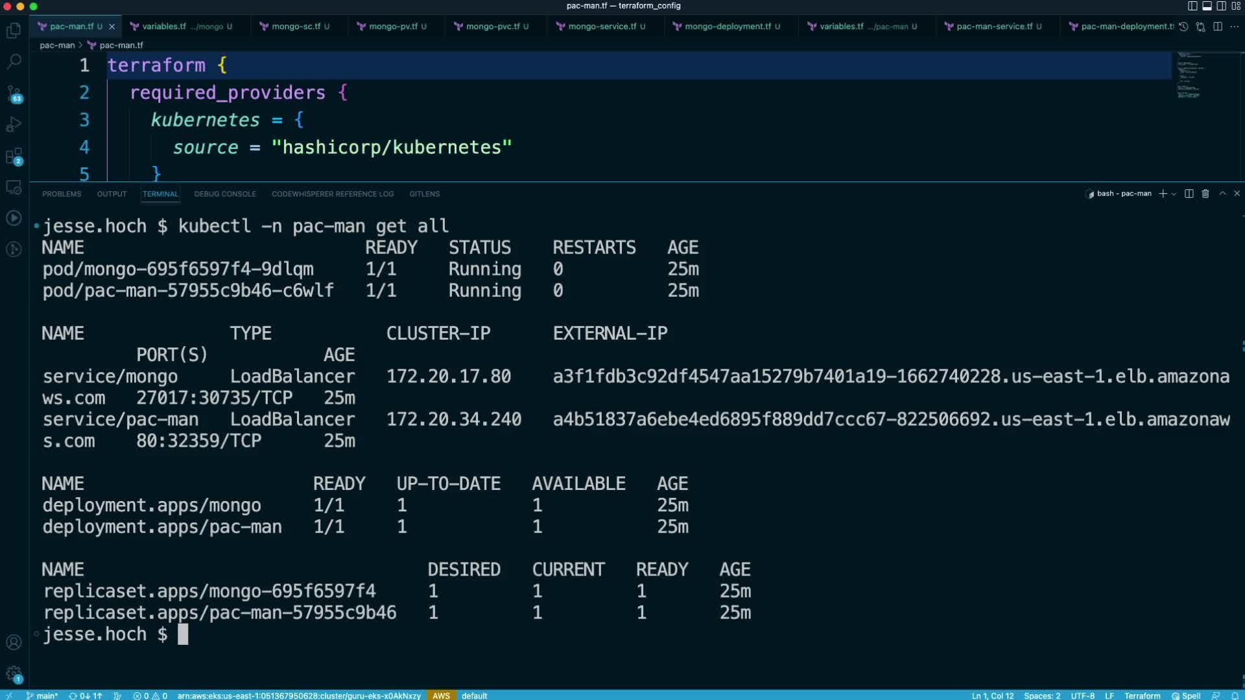Toggle the bottom panel layout button
The width and height of the screenshot is (1245, 700).
[x=1207, y=6]
